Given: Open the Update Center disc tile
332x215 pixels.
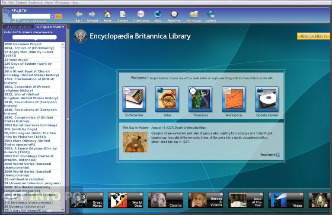Looking at the screenshot, I should click(x=267, y=99).
